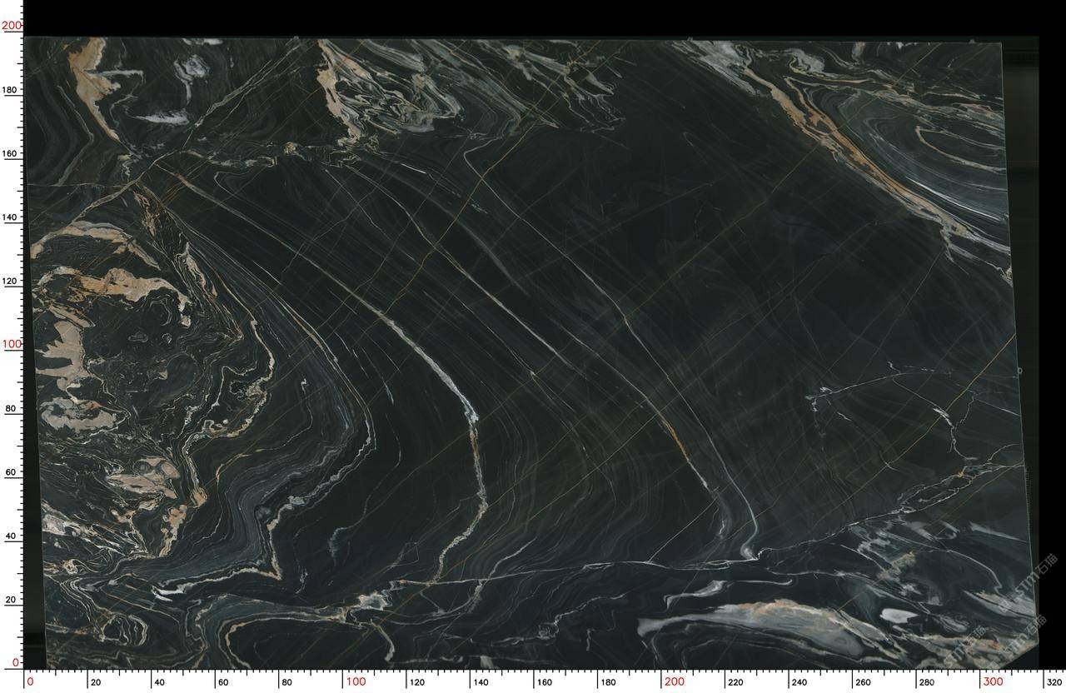Select the 260 mark on the horizontal ruler

(862, 682)
